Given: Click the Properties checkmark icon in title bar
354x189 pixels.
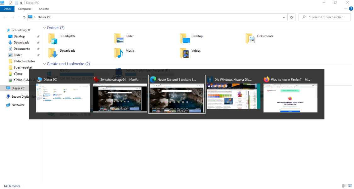Looking at the screenshot, I should pos(11,3).
